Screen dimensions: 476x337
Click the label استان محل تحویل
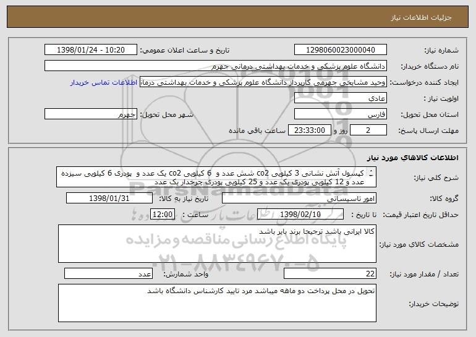(x=430, y=114)
